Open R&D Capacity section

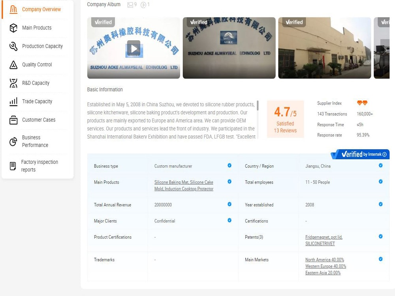coord(36,83)
